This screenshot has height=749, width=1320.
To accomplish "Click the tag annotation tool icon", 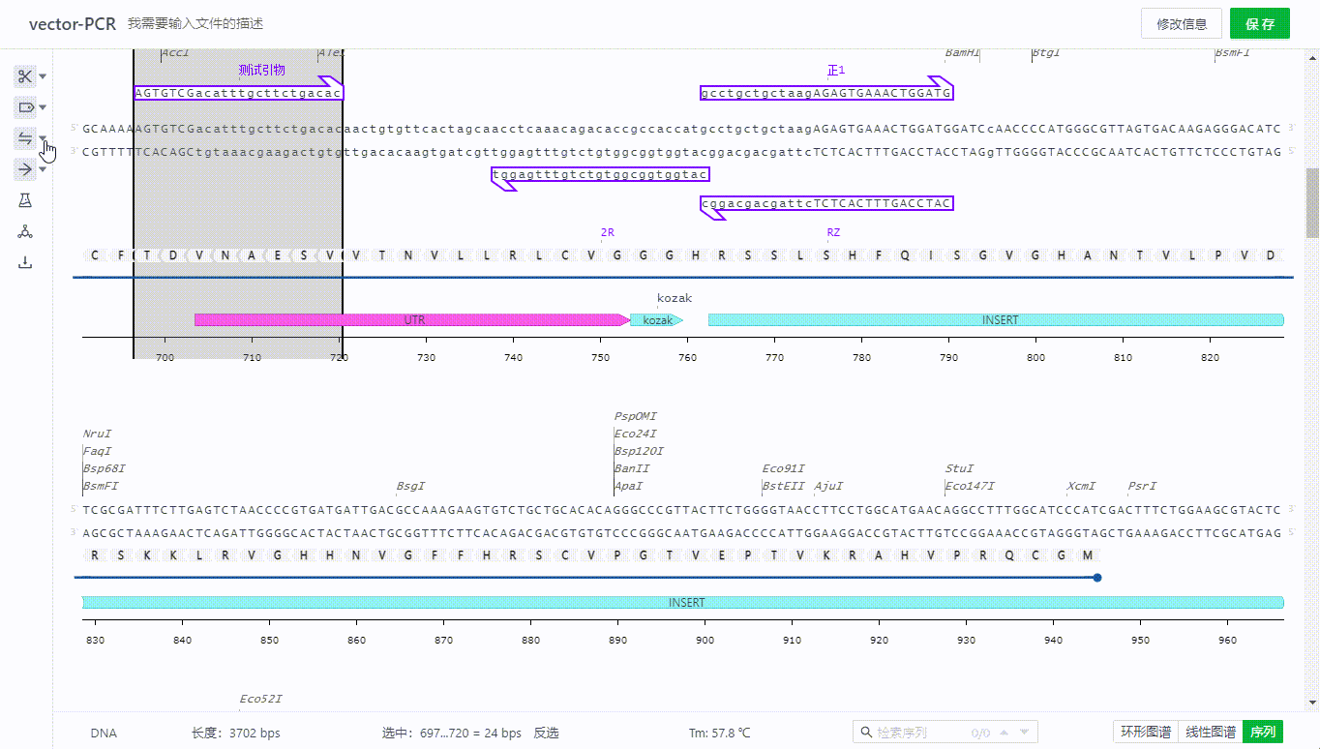I will 25,107.
